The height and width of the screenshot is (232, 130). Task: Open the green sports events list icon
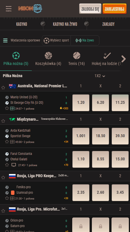tap(5, 40)
